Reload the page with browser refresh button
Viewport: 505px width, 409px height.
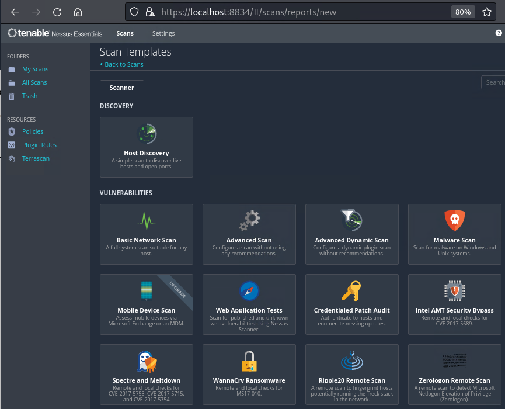click(x=57, y=12)
